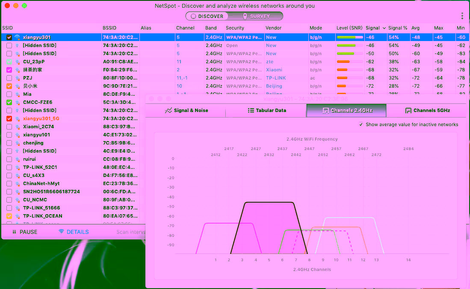The width and height of the screenshot is (470, 289).
Task: Click the Channels 5GHz tab icon
Action: [x=408, y=111]
